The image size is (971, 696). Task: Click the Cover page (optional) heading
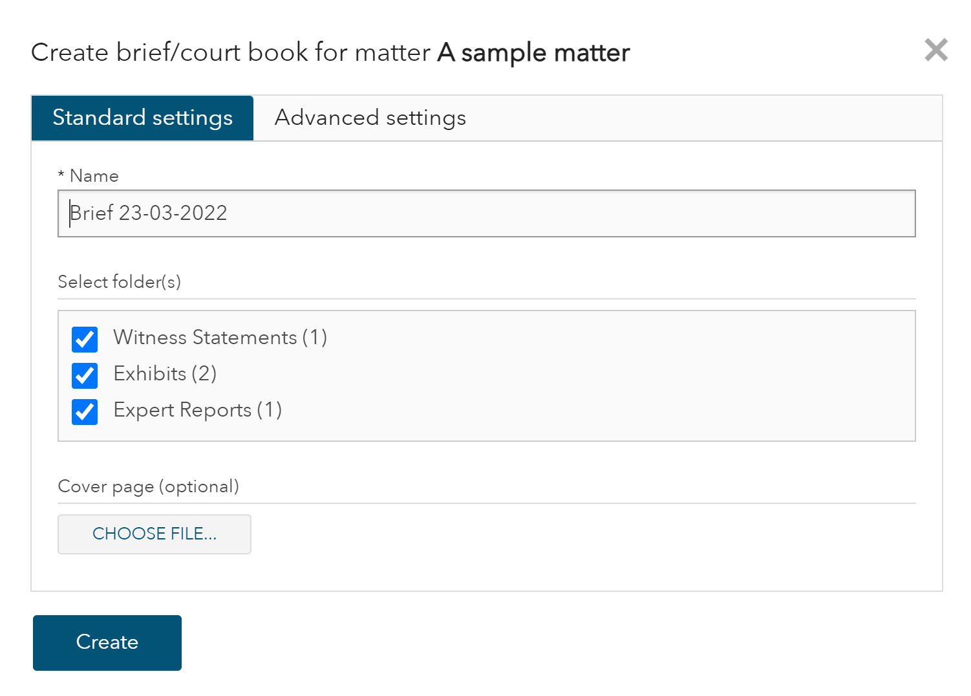click(x=148, y=486)
